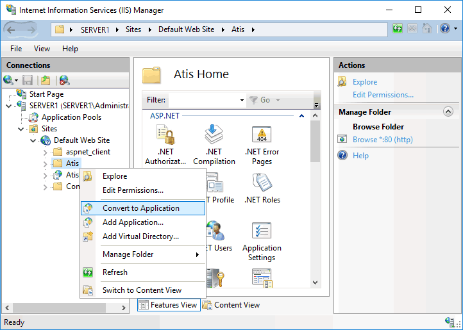Image resolution: width=463 pixels, height=330 pixels.
Task: Open the Application Settings feature icon
Action: tap(262, 230)
